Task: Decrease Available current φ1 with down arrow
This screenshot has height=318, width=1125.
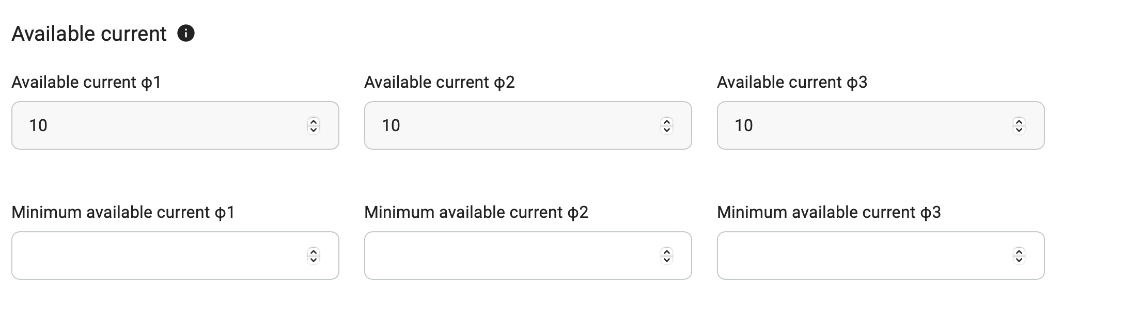Action: [314, 130]
